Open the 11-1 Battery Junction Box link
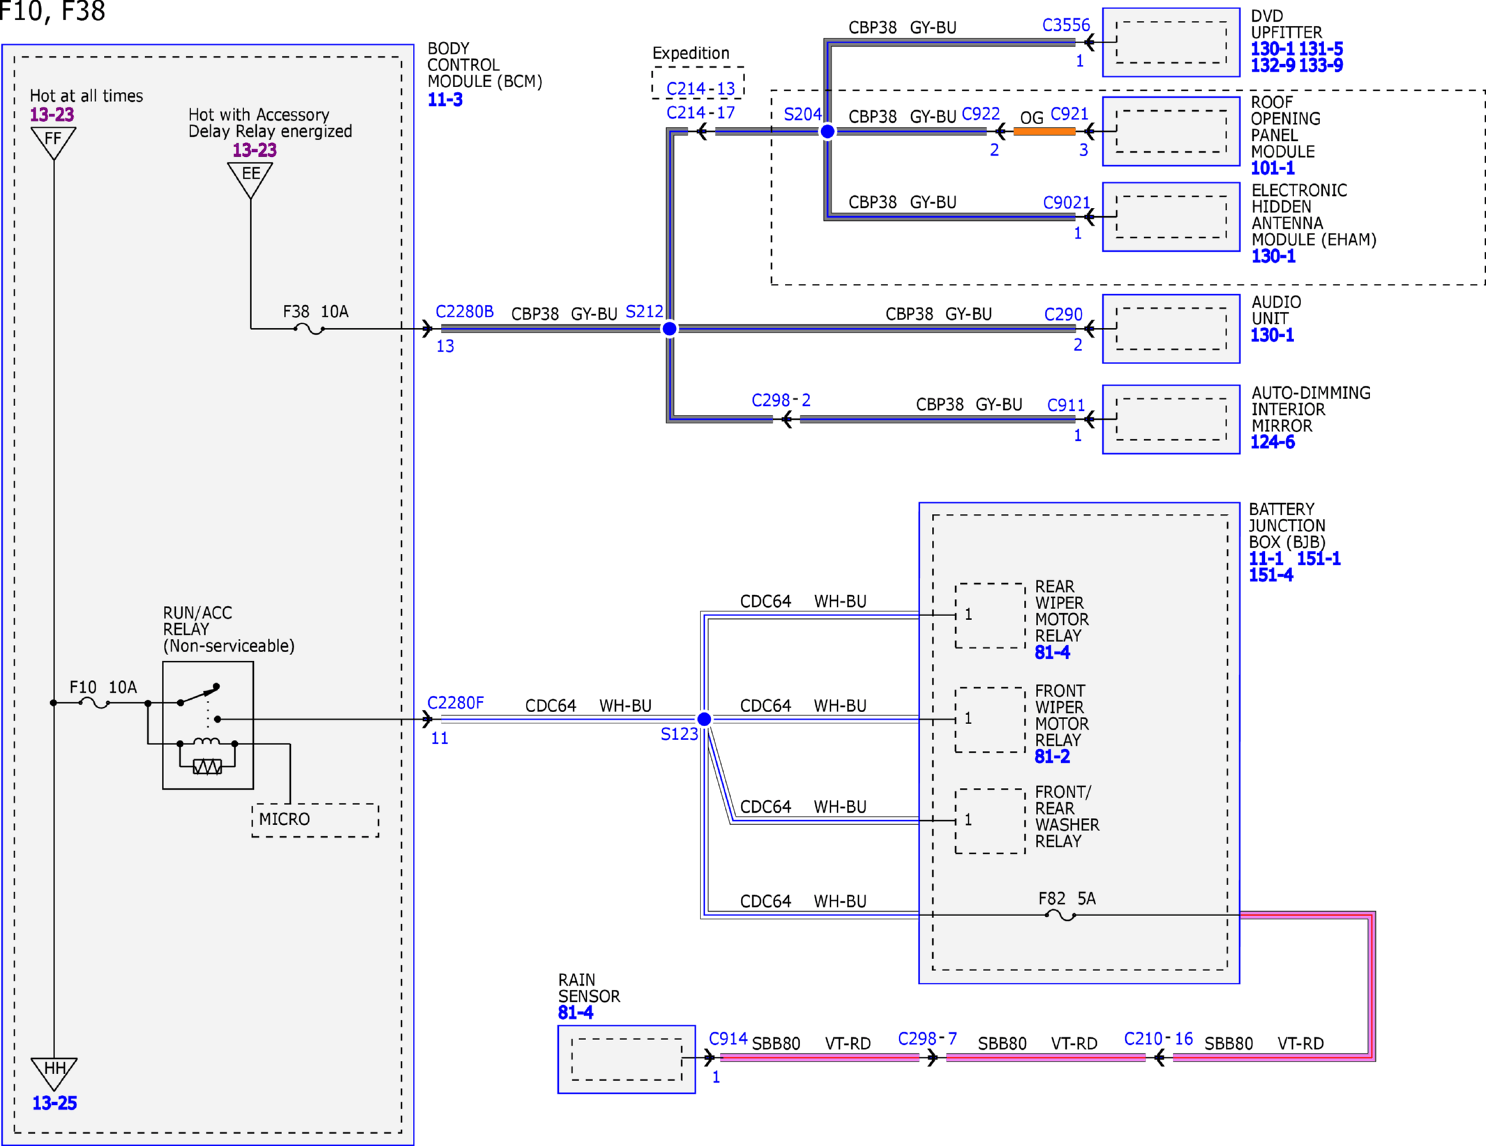 1266,559
